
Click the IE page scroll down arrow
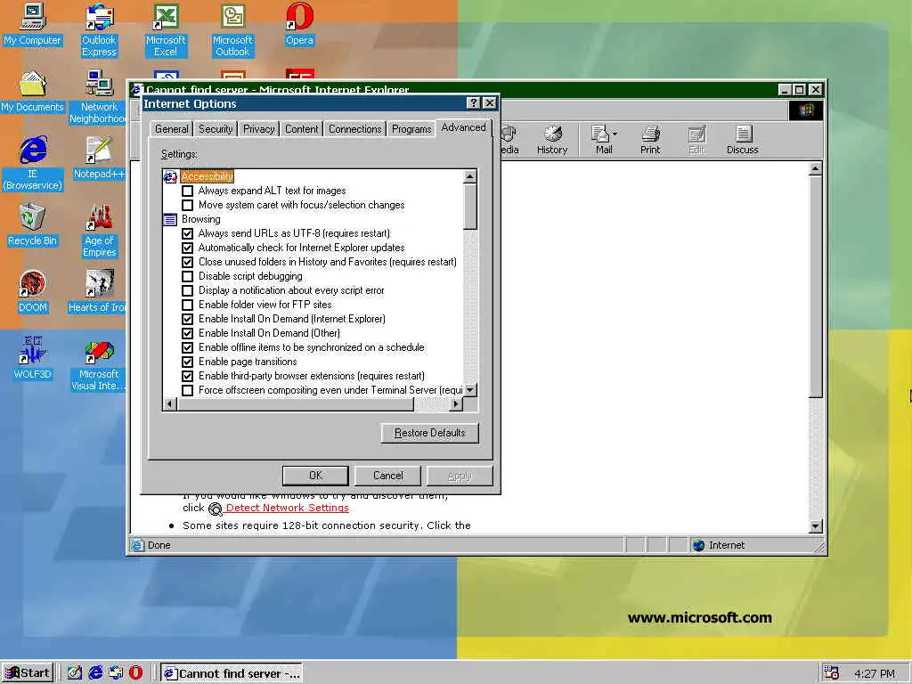[816, 526]
